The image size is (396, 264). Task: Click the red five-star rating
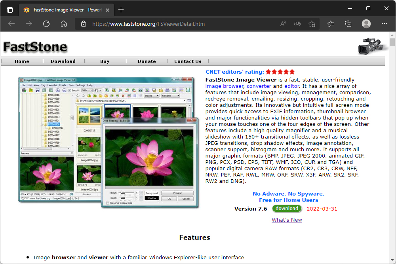(280, 72)
